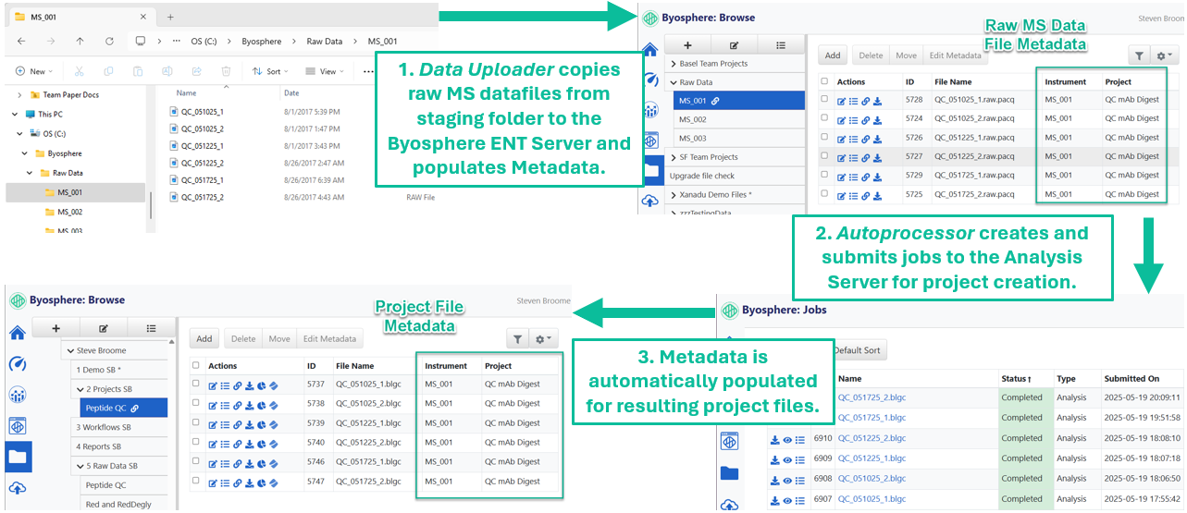Viewport: 1187px width, 513px height.
Task: Click the Up arrow in File Explorer
Action: pos(80,42)
